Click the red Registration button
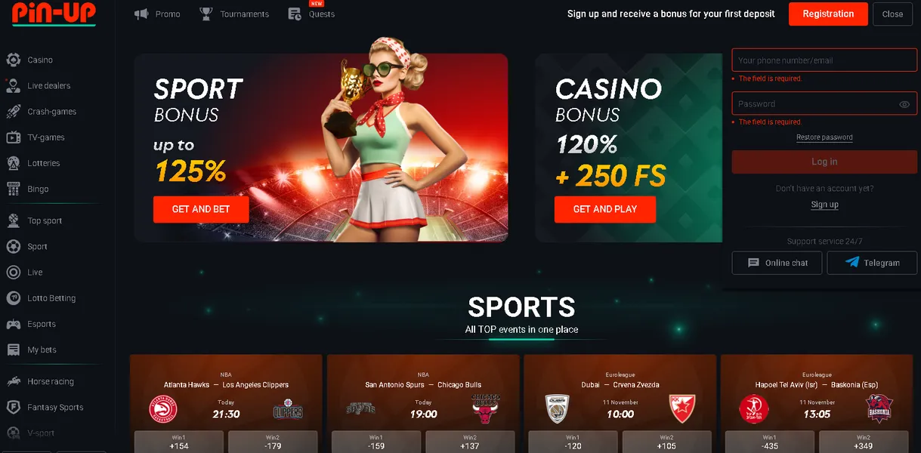Screen dimensions: 921x453 pos(828,14)
